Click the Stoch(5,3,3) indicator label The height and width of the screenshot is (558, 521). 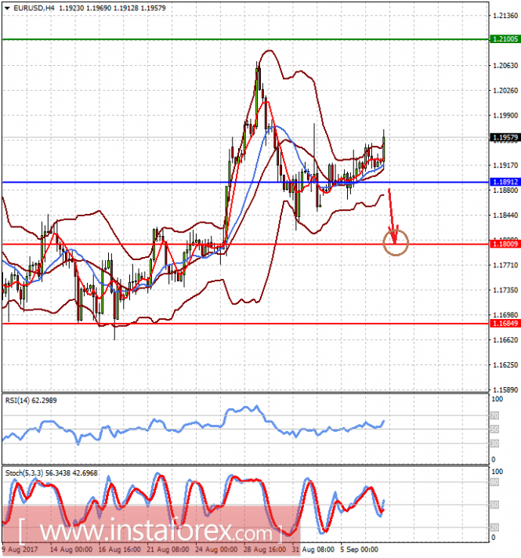[51, 473]
